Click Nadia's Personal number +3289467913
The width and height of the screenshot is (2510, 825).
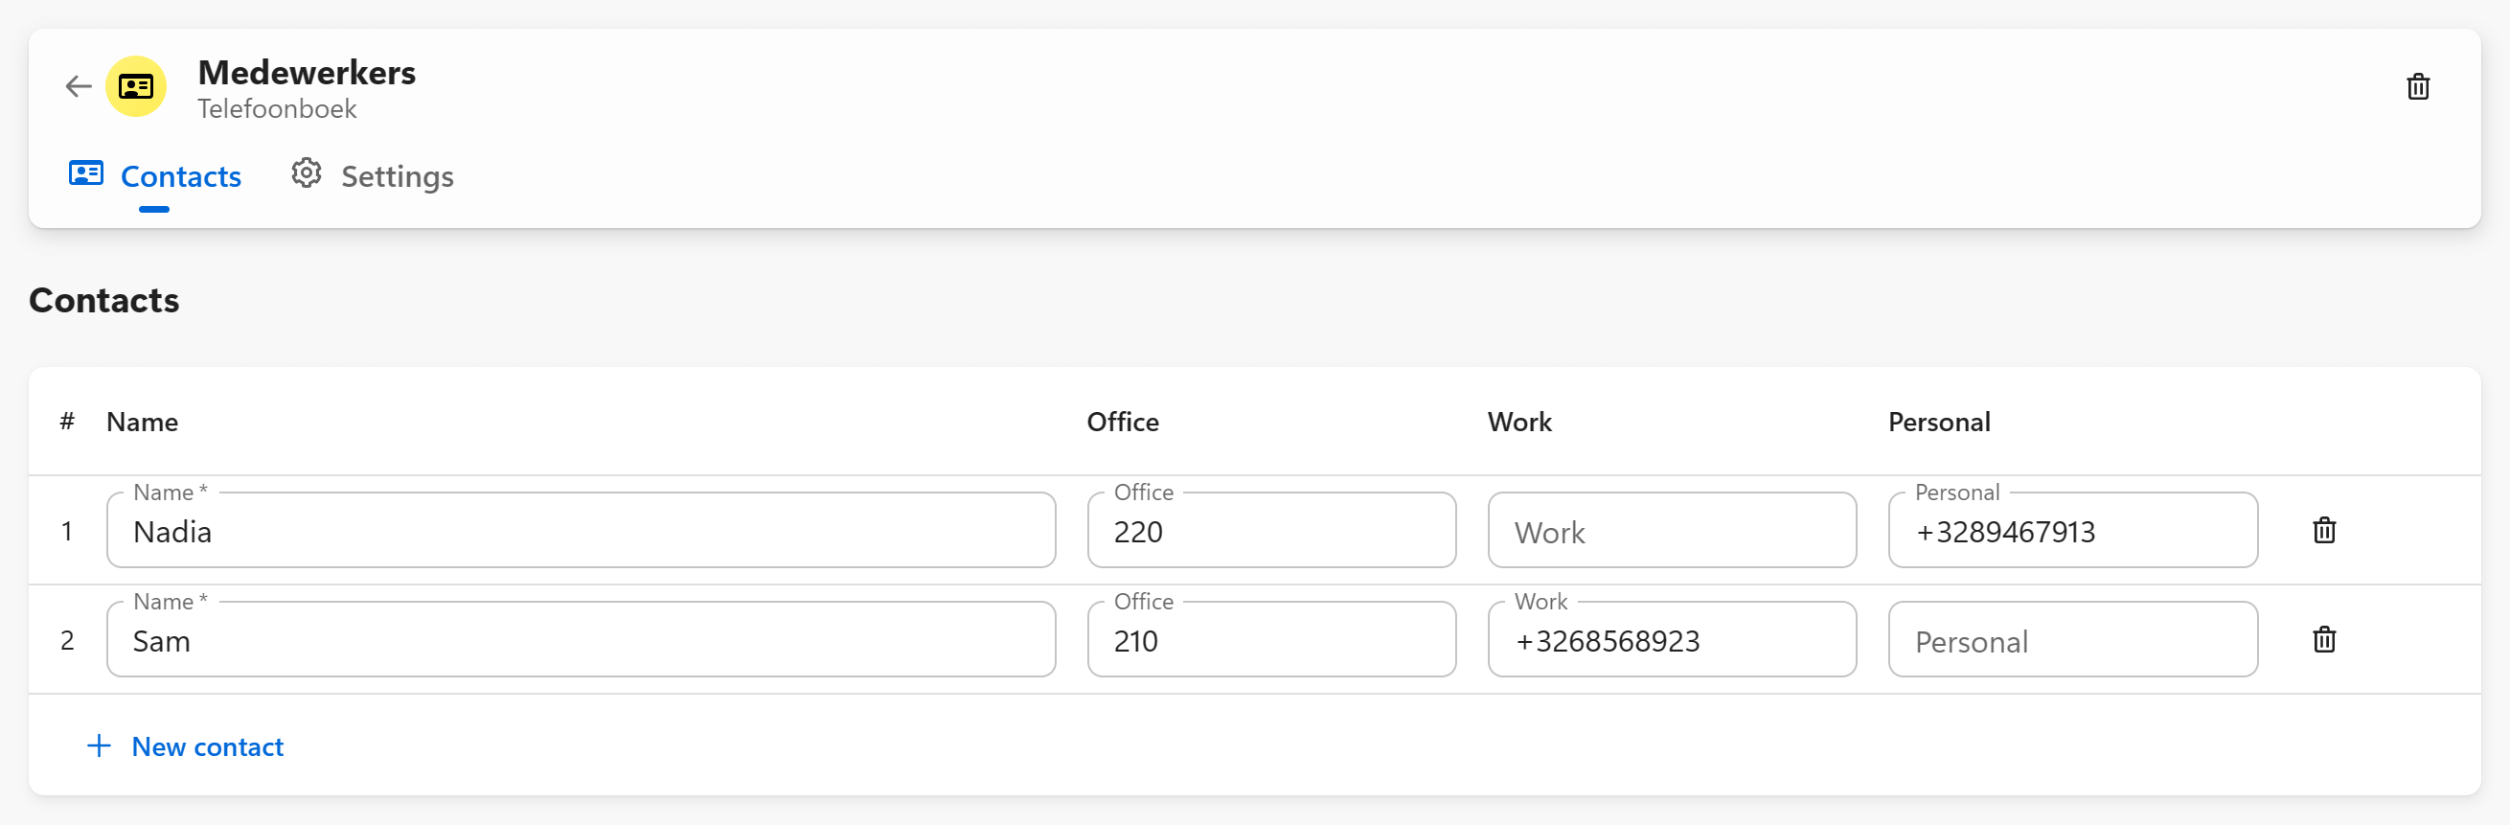click(2071, 532)
